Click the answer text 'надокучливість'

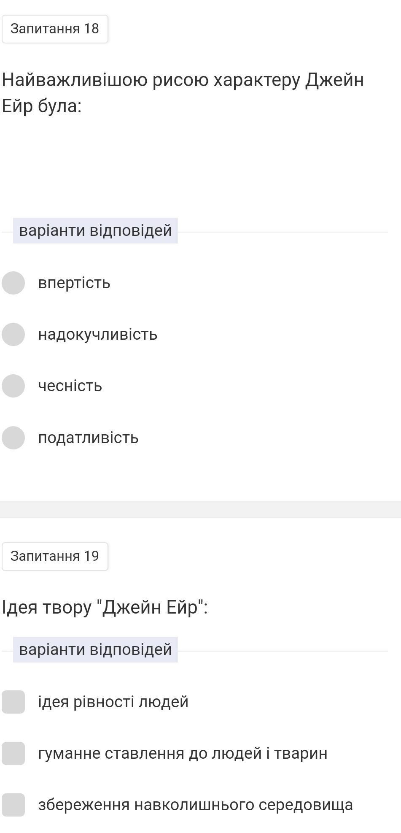[x=98, y=334]
